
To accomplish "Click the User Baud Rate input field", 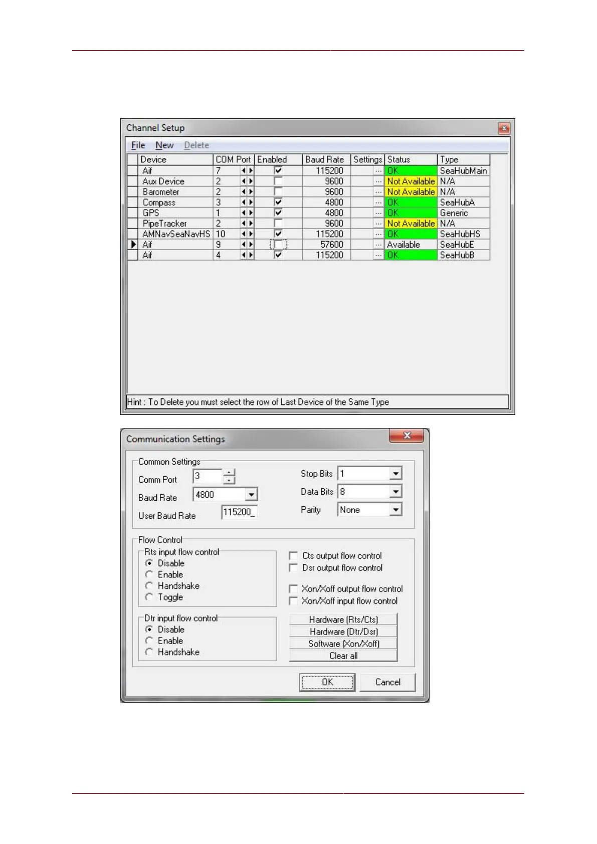I will coord(239,512).
